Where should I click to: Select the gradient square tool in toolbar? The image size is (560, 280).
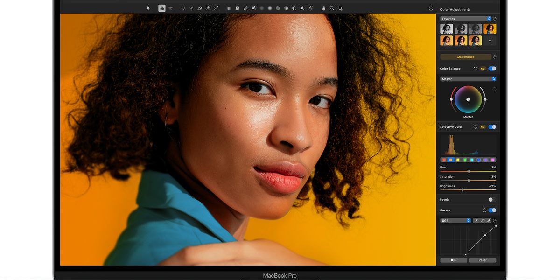[229, 8]
